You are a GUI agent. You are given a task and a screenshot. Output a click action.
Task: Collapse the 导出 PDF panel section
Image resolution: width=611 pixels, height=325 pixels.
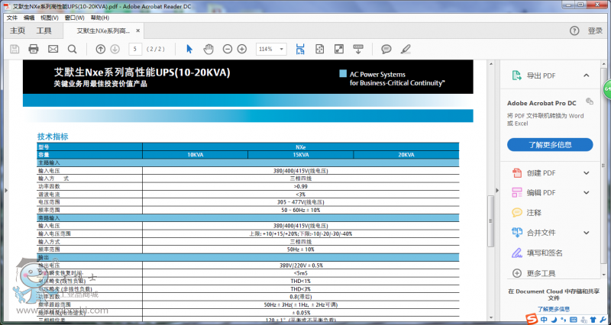coord(586,76)
